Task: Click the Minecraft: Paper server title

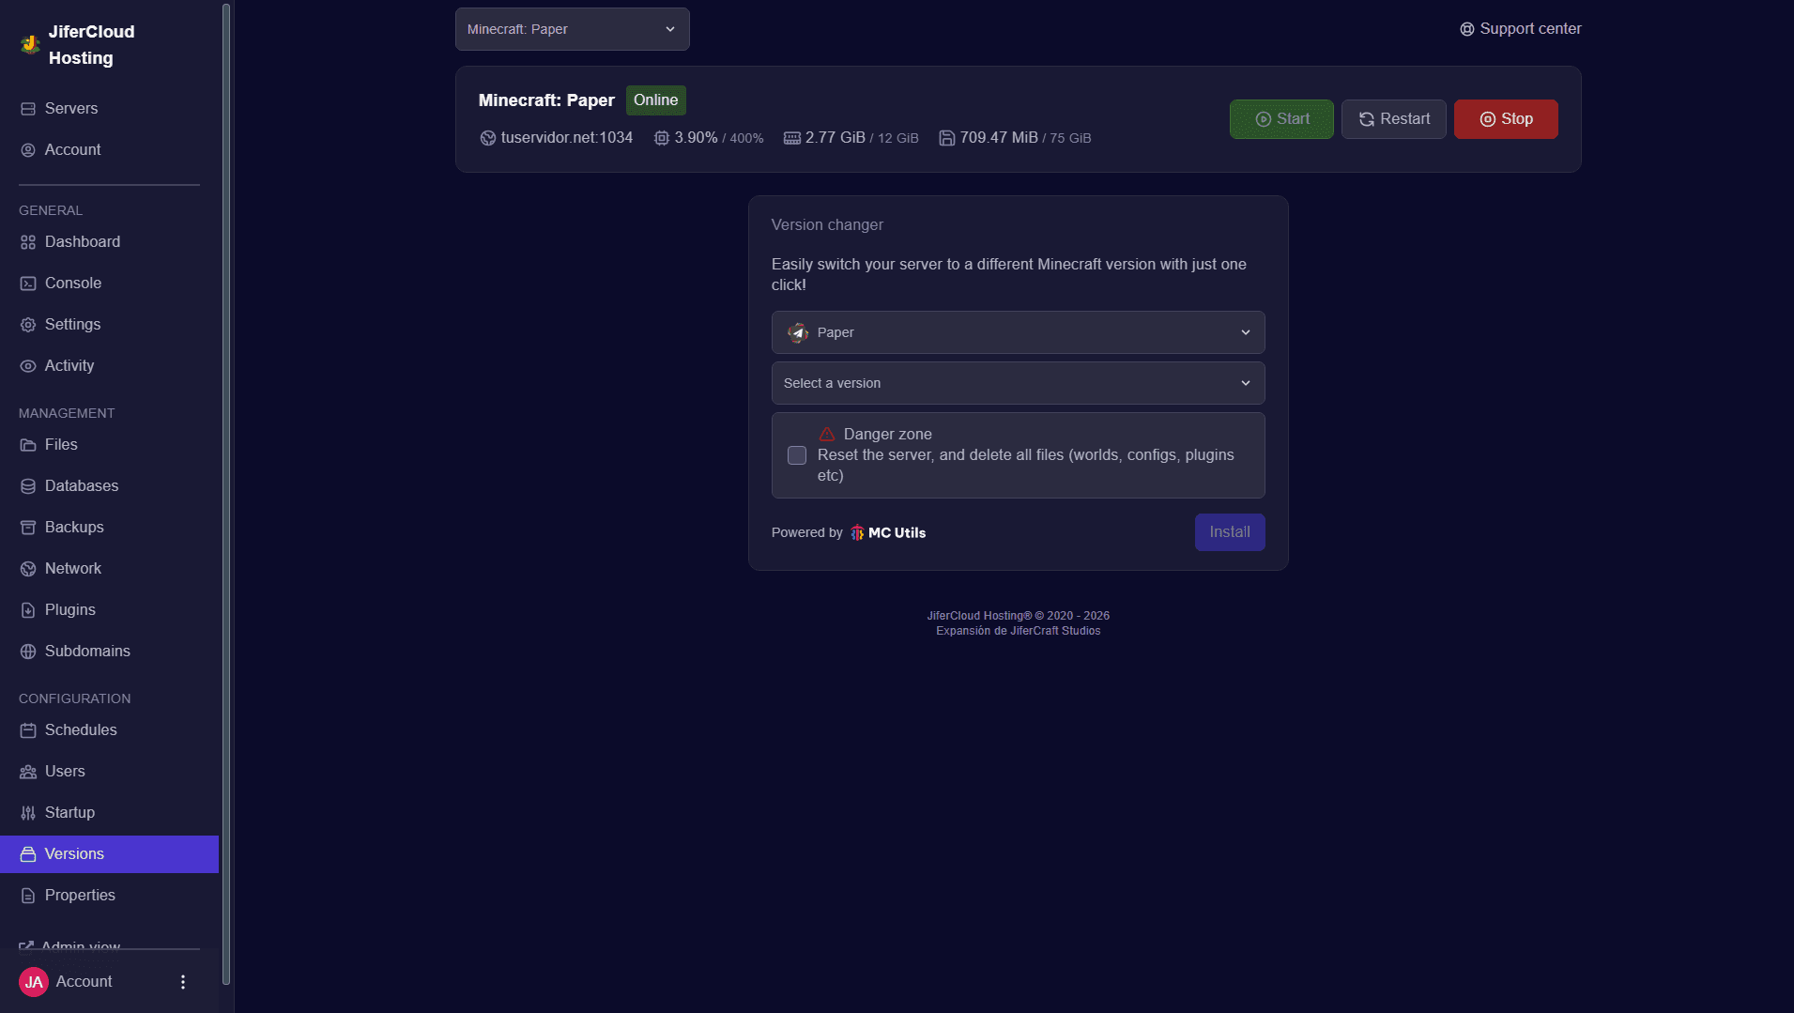Action: pos(546,100)
